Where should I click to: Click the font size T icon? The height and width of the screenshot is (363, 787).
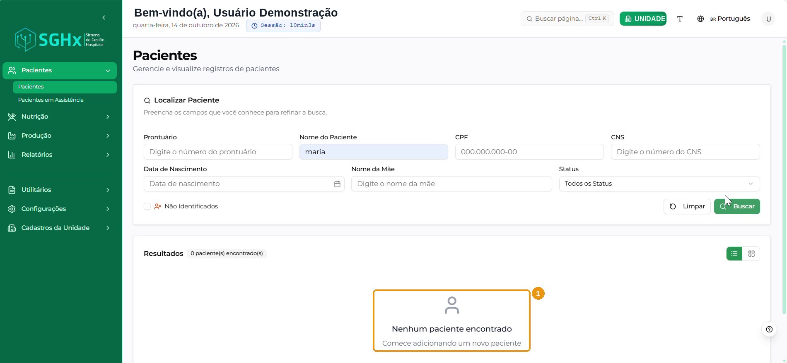coord(680,19)
